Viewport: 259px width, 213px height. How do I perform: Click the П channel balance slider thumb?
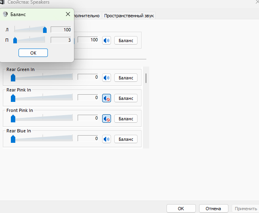(x=15, y=40)
